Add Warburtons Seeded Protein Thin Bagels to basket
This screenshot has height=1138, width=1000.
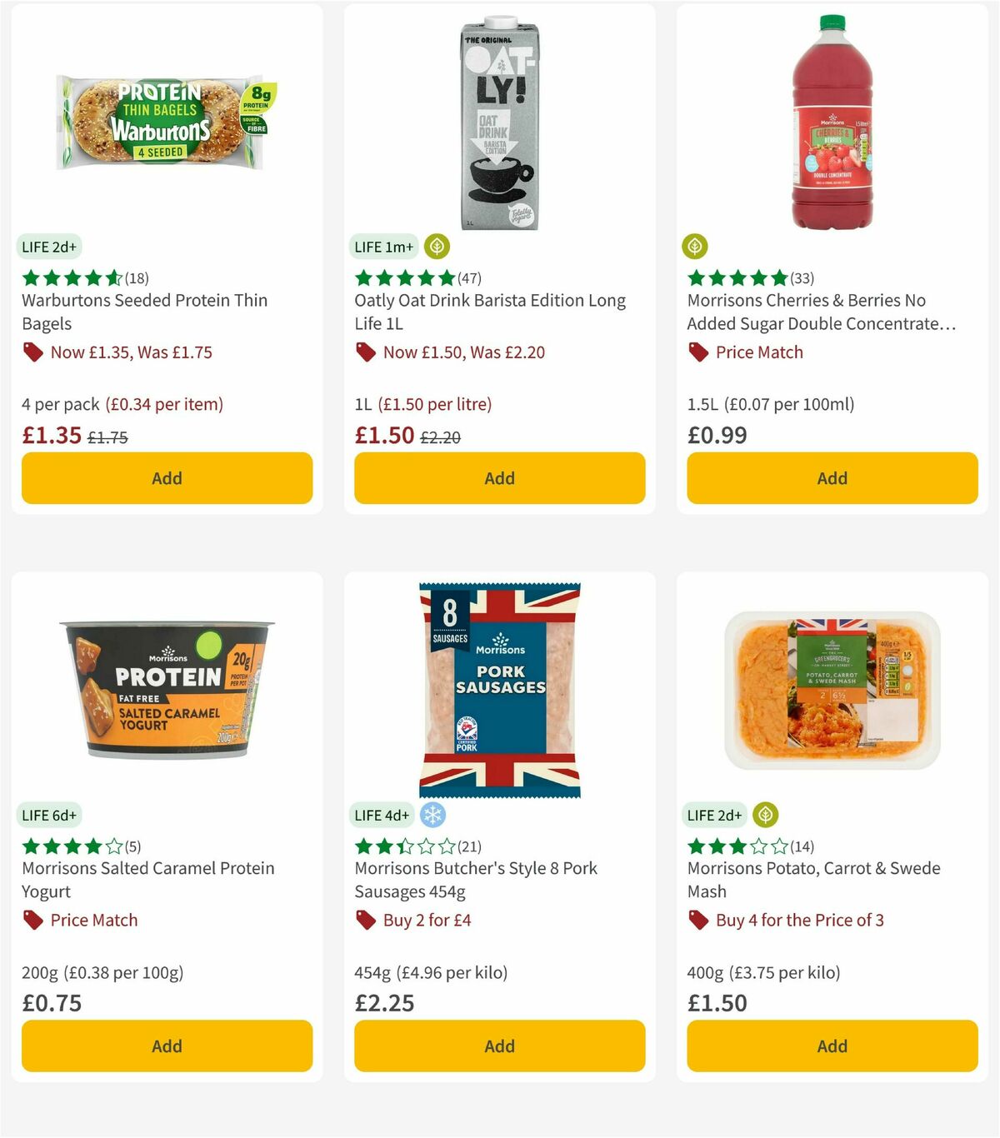coord(167,478)
